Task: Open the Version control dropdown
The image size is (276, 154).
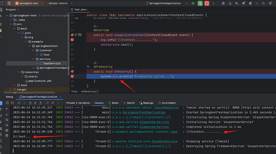Action: (60, 3)
